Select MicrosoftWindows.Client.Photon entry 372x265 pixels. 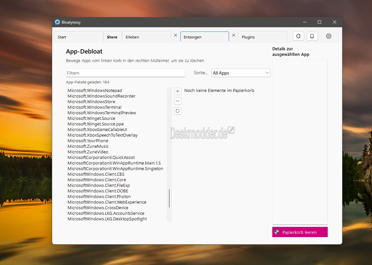(99, 196)
